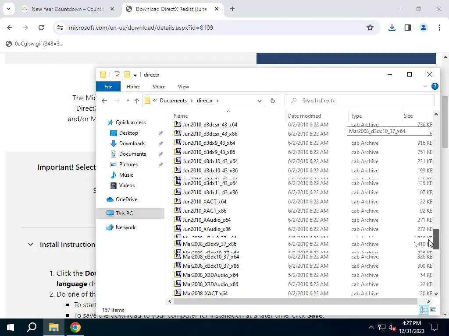The image size is (449, 336).
Task: Click the Chrome taskbar icon
Action: tap(75, 327)
